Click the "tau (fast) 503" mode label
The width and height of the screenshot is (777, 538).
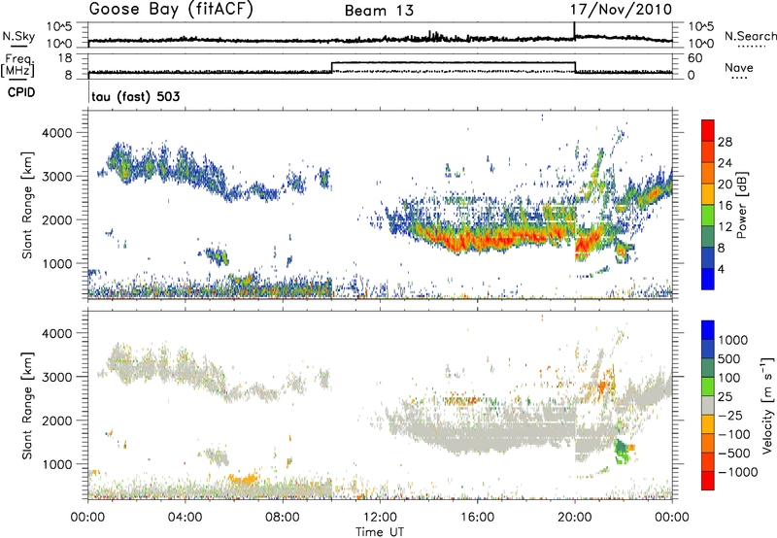[x=136, y=96]
